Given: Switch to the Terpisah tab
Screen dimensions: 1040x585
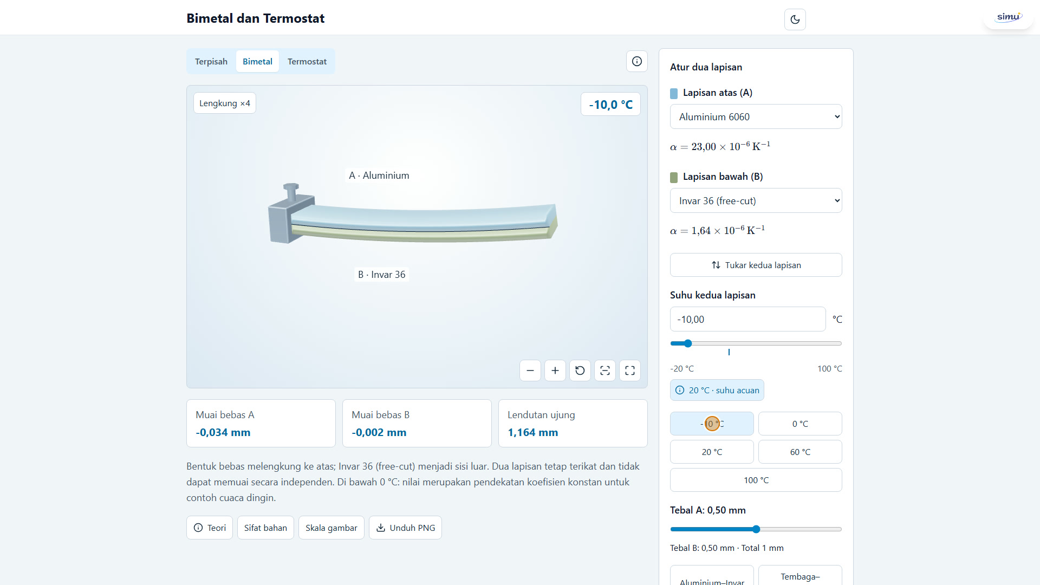Looking at the screenshot, I should click(211, 62).
